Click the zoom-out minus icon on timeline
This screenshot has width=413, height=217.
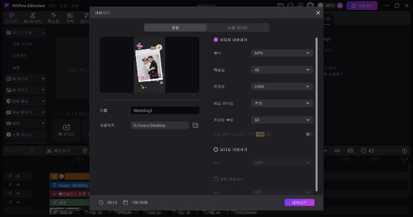pyautogui.click(x=363, y=151)
